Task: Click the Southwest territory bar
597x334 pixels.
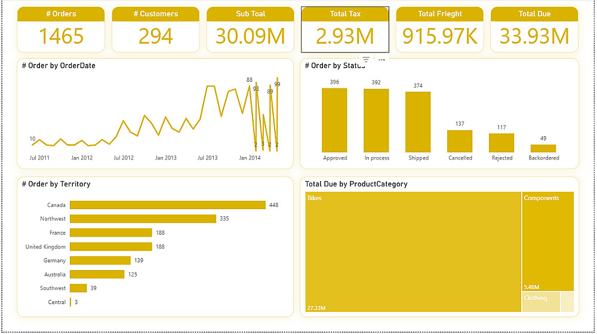Action: [78, 289]
